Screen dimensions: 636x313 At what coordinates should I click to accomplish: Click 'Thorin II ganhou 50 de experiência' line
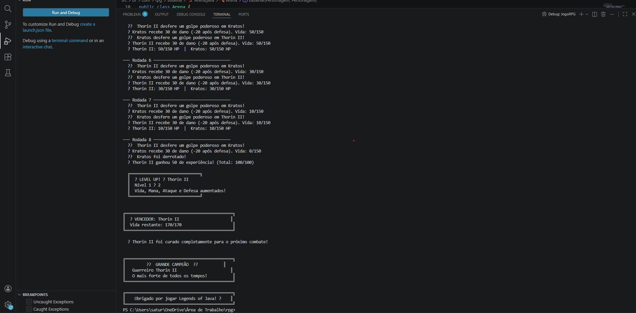click(191, 162)
